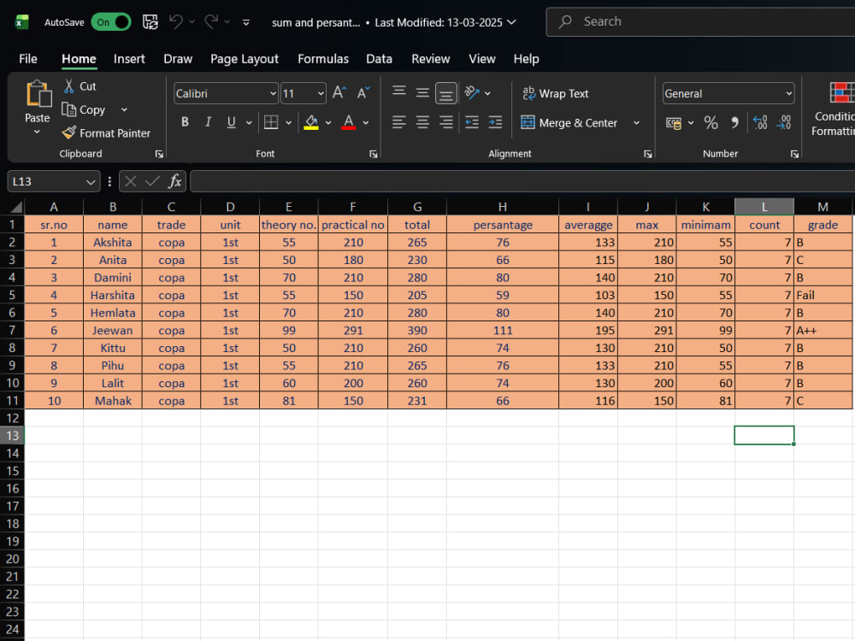This screenshot has height=641, width=855.
Task: Open the Calibri font name dropdown
Action: pyautogui.click(x=273, y=94)
